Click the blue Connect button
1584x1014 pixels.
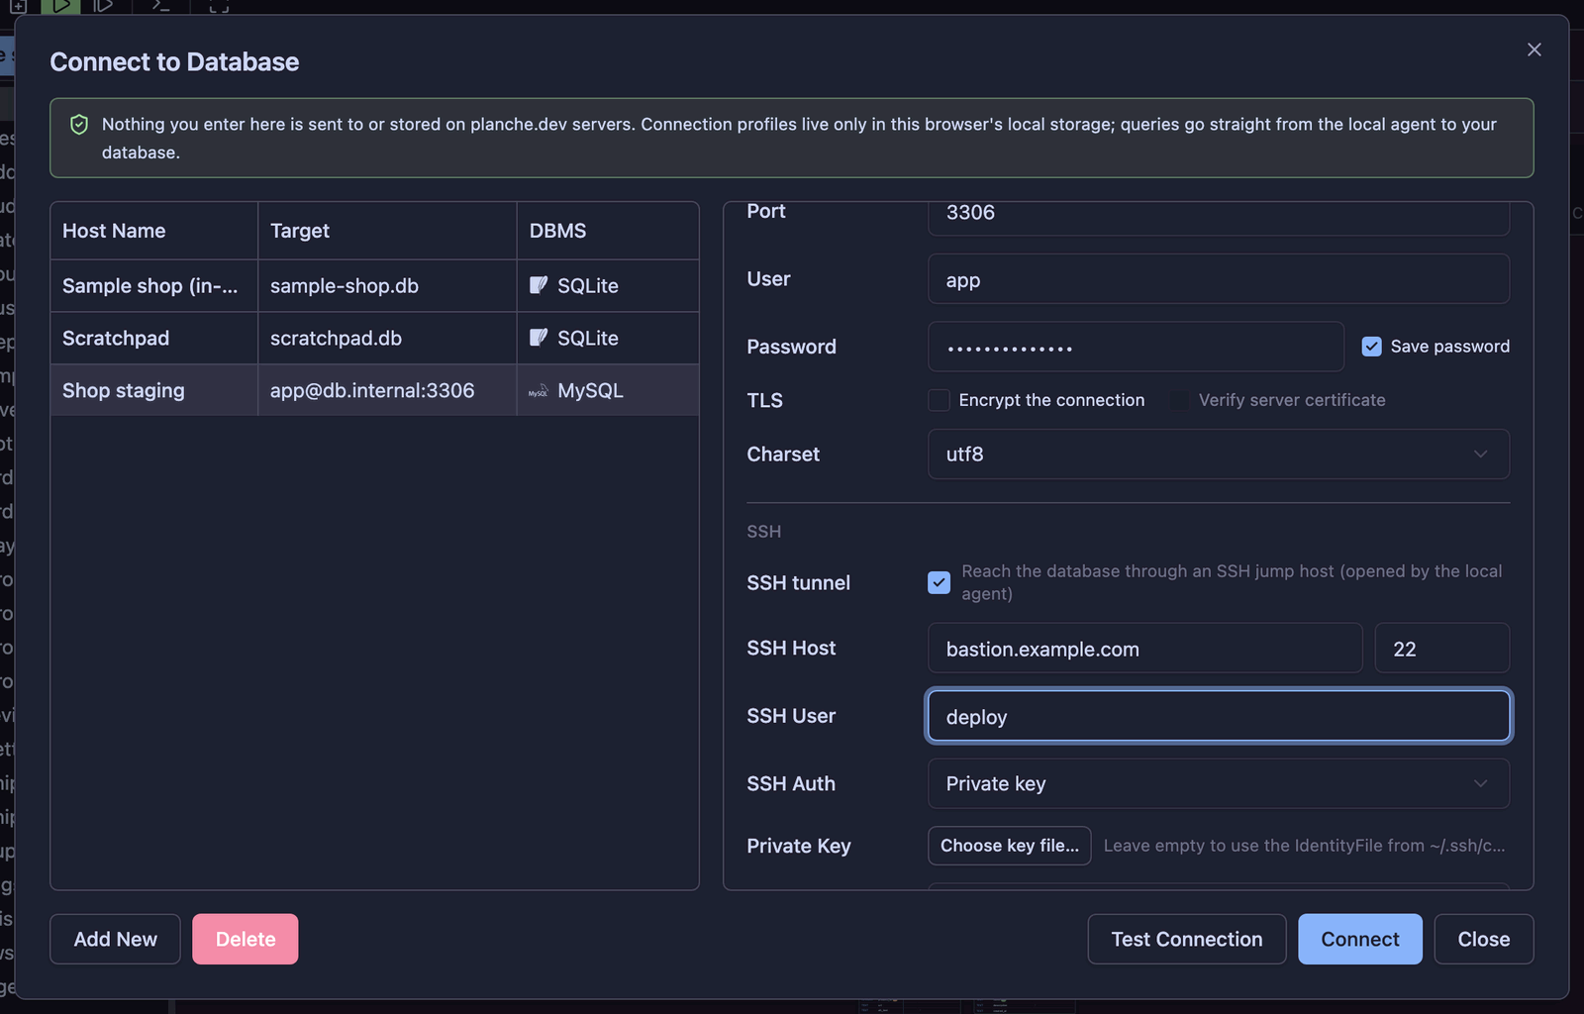click(1360, 939)
